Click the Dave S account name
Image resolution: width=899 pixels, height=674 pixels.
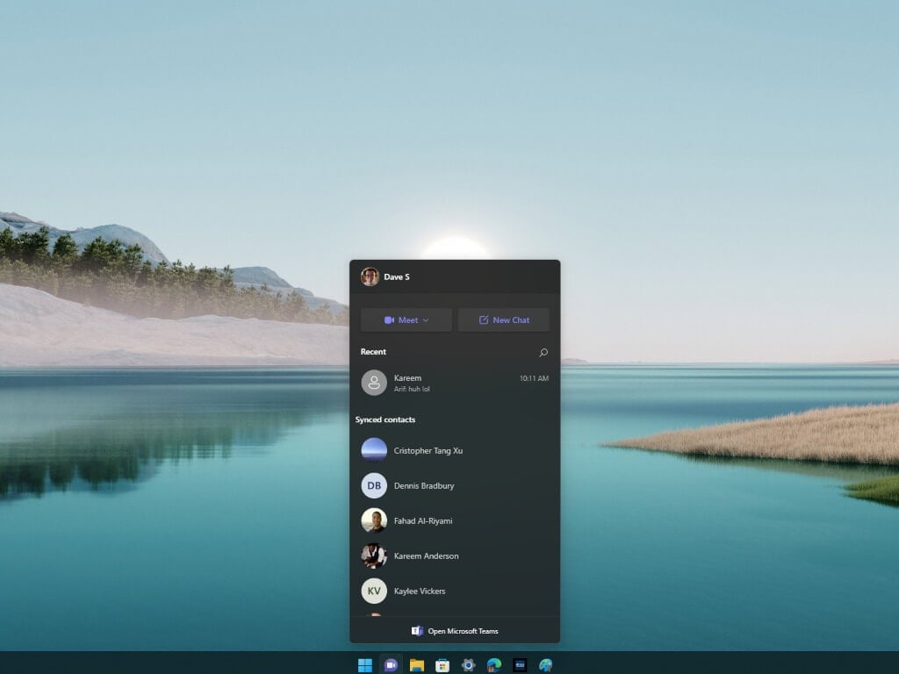397,276
